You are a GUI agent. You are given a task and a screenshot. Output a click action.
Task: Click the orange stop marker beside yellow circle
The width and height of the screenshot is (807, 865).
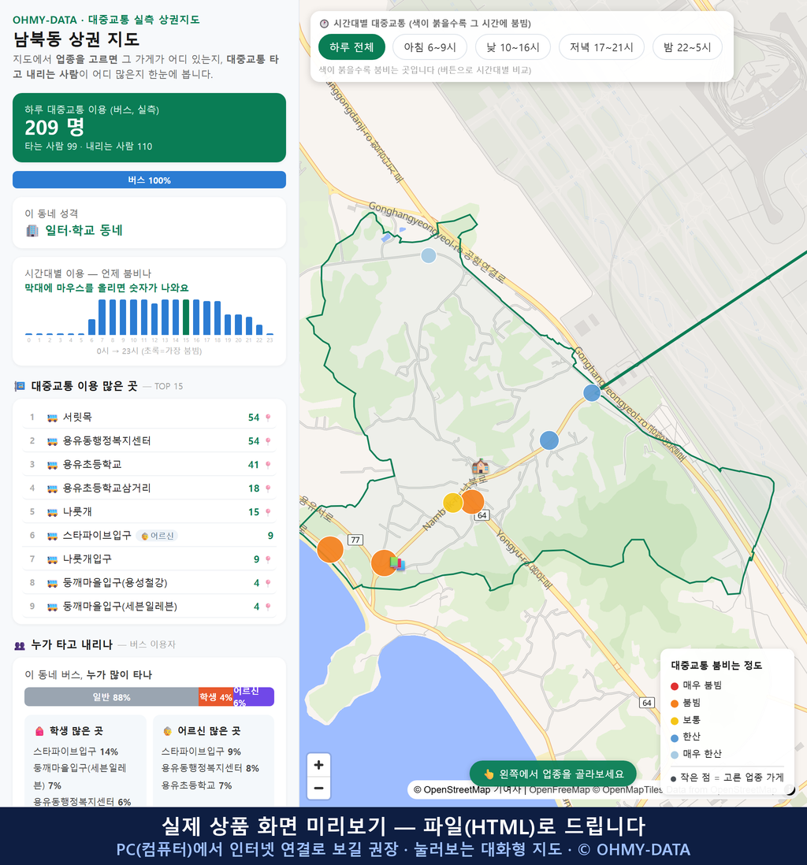pyautogui.click(x=473, y=502)
